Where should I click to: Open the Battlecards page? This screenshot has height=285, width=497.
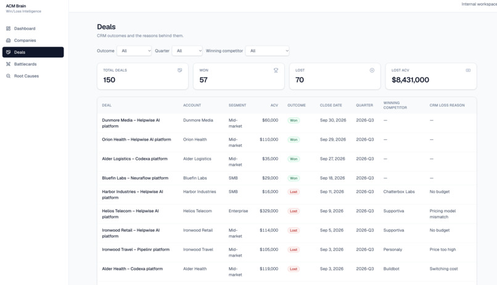33,64
